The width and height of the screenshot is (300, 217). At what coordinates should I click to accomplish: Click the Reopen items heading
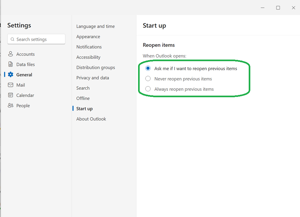pos(159,45)
